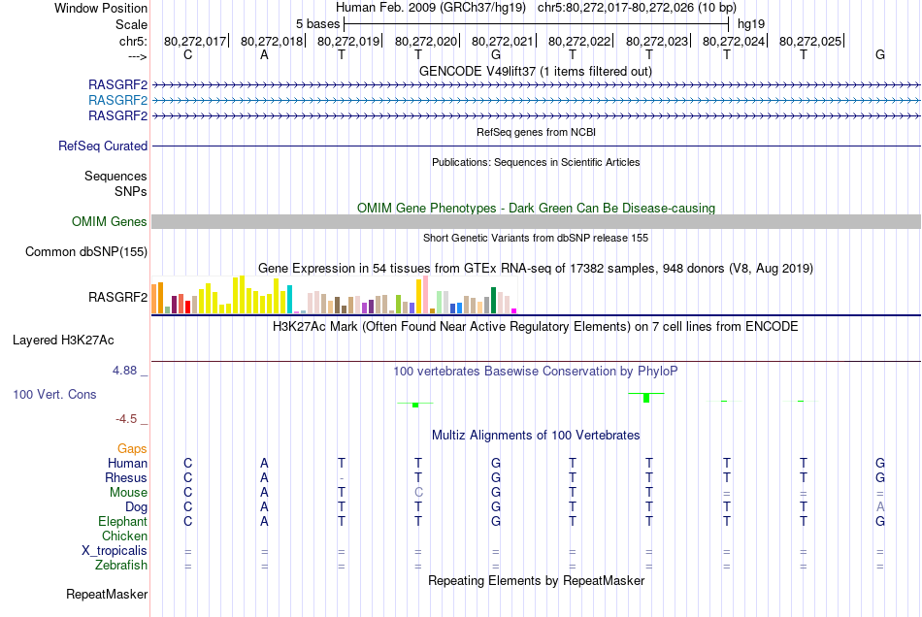Viewport: 922px width, 617px height.
Task: Click the '5 bases' scale bar label
Action: (x=317, y=24)
